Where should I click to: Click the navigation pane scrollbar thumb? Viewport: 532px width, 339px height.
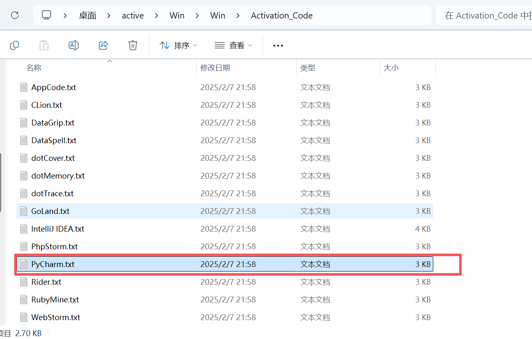[x=1, y=183]
